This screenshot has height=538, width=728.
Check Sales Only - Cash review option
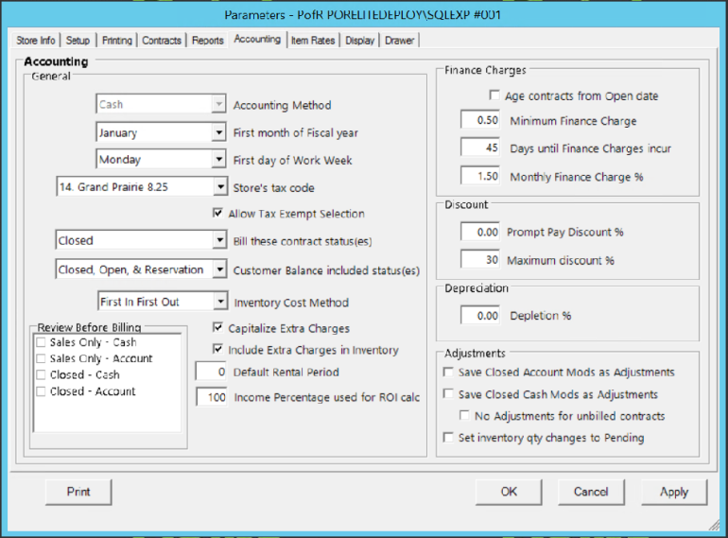tap(42, 342)
